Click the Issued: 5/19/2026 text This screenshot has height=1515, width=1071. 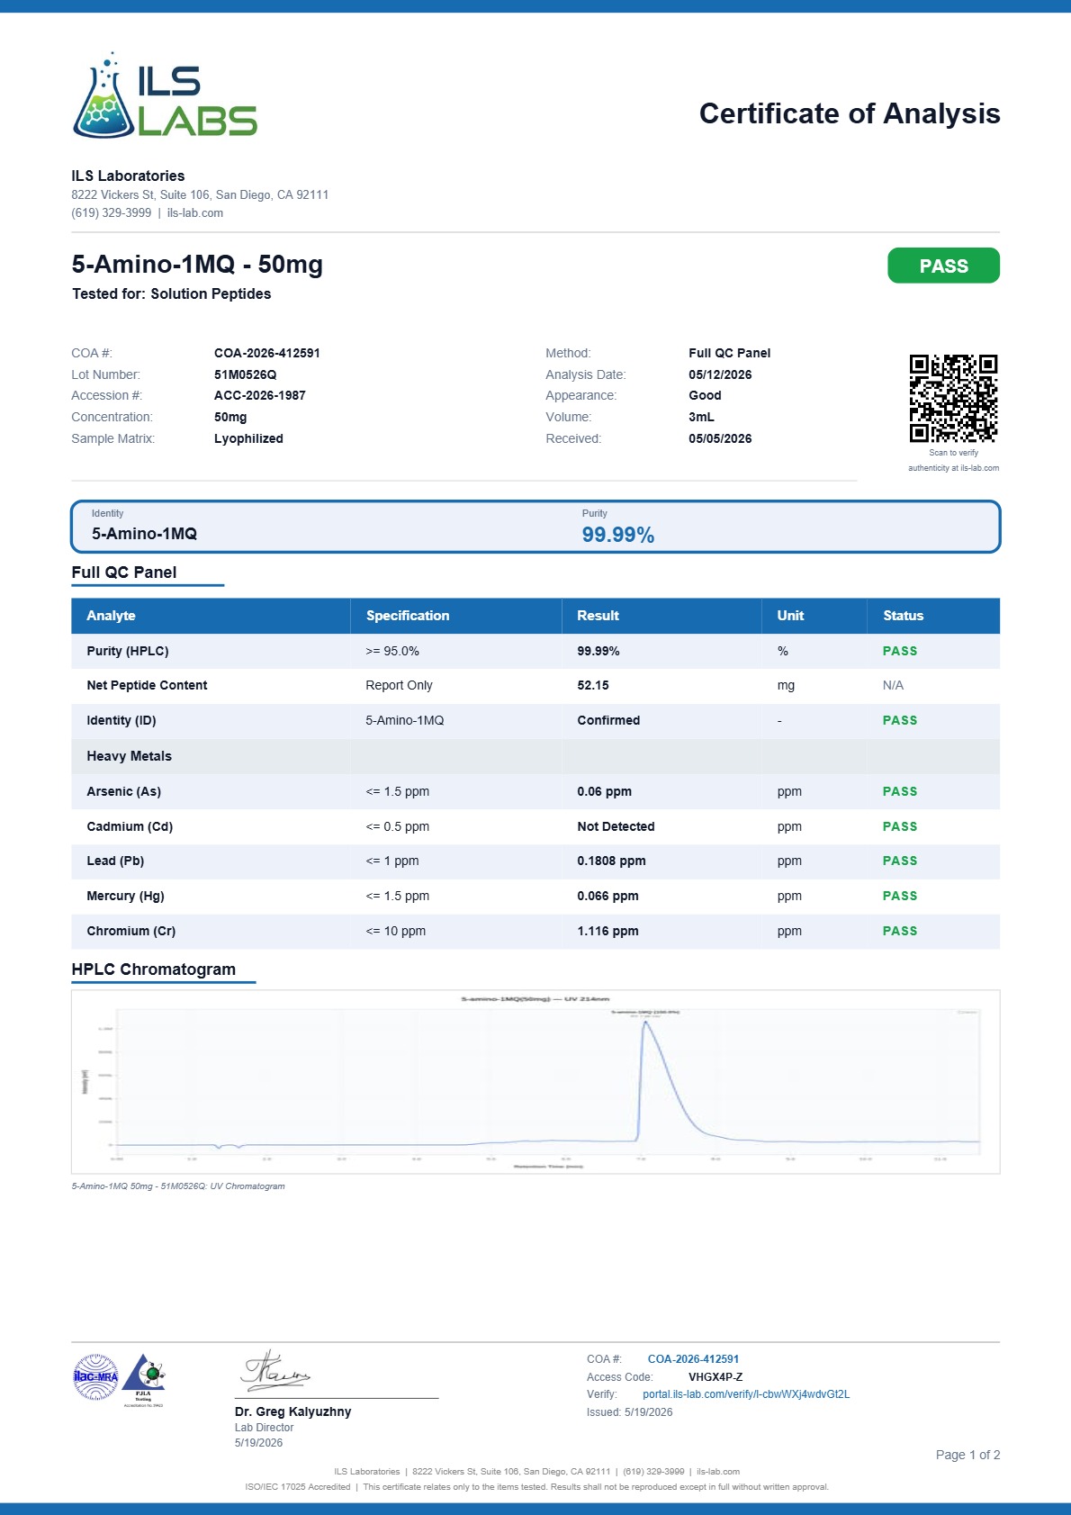tap(629, 1412)
